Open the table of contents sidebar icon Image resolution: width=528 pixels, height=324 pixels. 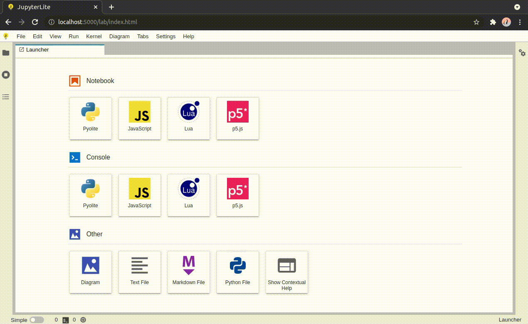pyautogui.click(x=6, y=96)
